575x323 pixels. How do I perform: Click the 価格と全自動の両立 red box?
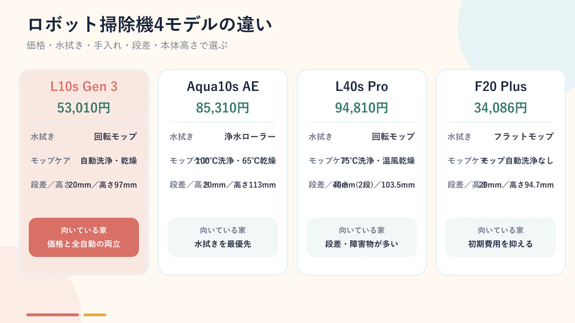pos(84,237)
